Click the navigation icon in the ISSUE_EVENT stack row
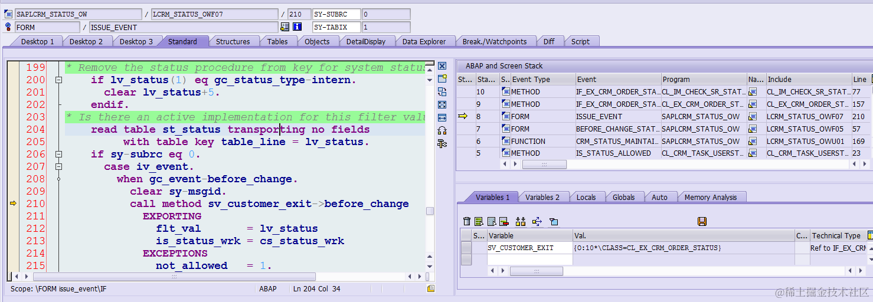This screenshot has width=873, height=302. (x=753, y=116)
